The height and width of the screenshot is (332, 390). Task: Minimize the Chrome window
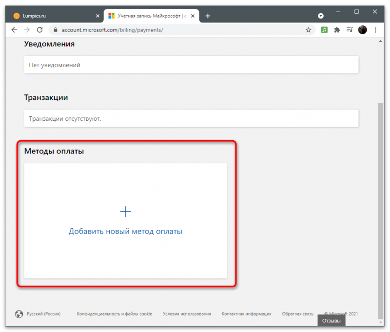click(338, 12)
